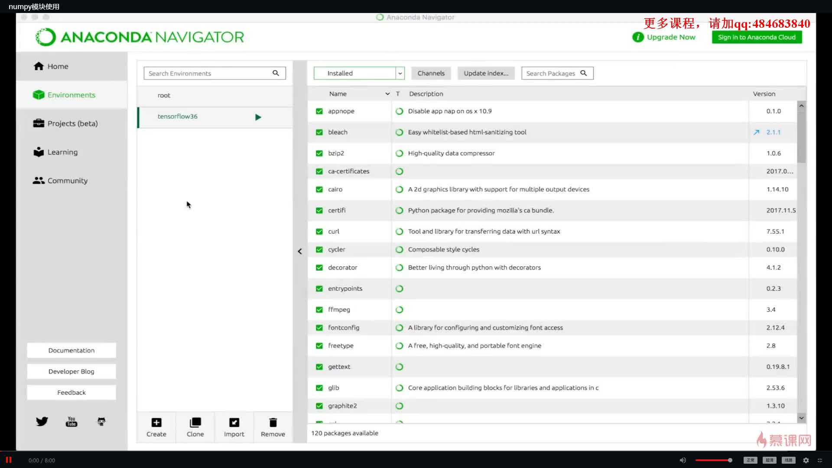This screenshot has width=832, height=468.
Task: Uncheck the appnope package checkbox
Action: pos(319,111)
